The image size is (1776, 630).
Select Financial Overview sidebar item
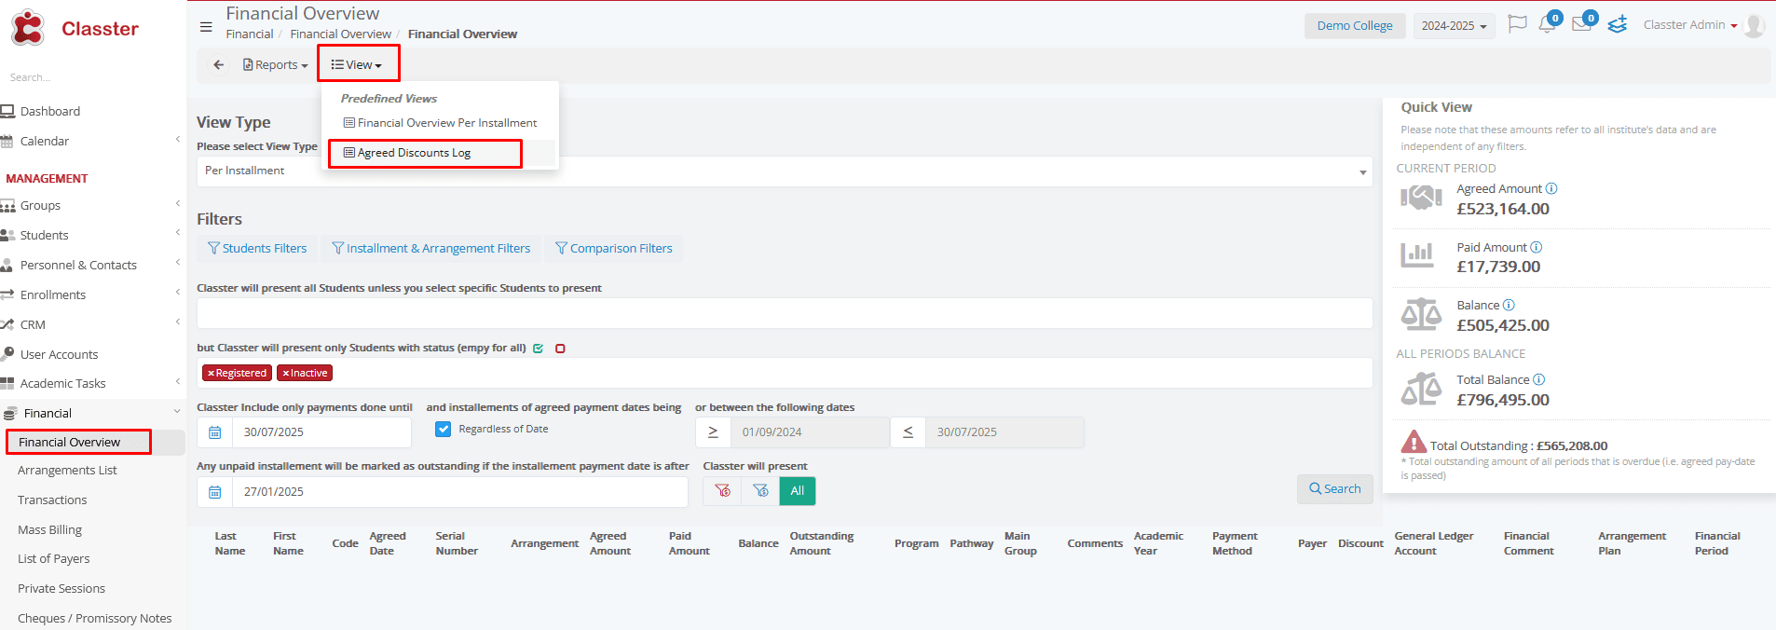click(x=70, y=443)
